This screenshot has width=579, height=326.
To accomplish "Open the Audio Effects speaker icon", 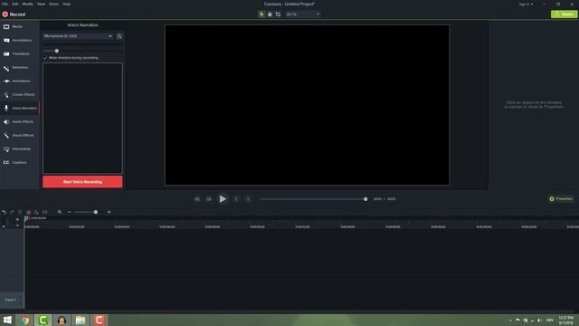I will point(6,121).
